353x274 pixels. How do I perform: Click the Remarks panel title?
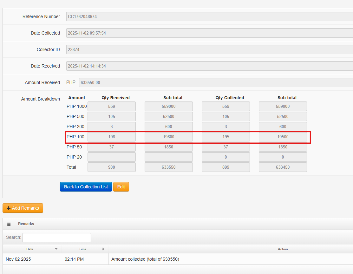(x=26, y=224)
